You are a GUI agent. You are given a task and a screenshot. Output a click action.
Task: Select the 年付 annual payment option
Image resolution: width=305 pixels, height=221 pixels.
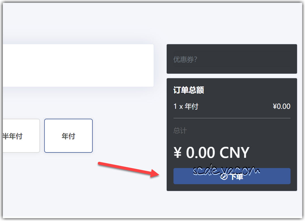69,136
